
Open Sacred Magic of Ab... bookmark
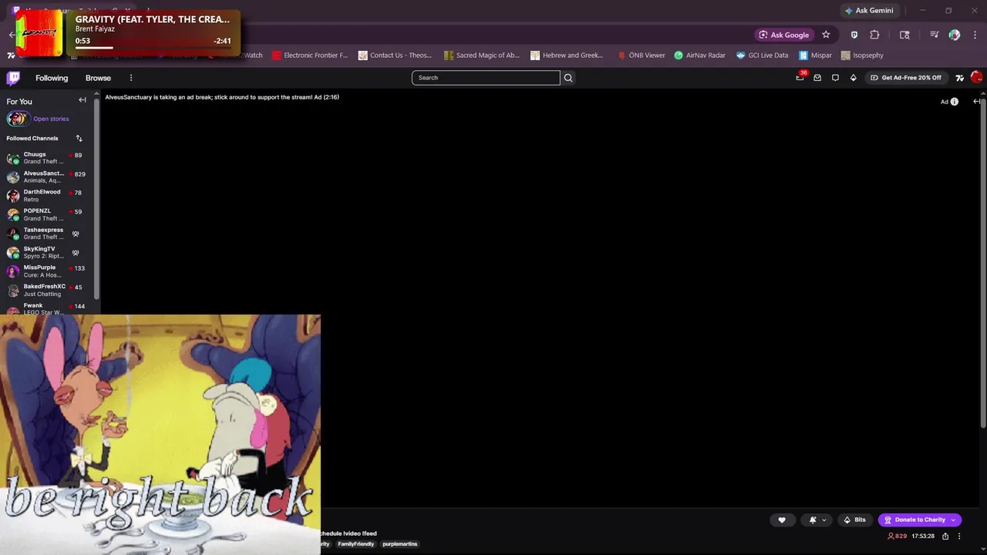point(481,55)
